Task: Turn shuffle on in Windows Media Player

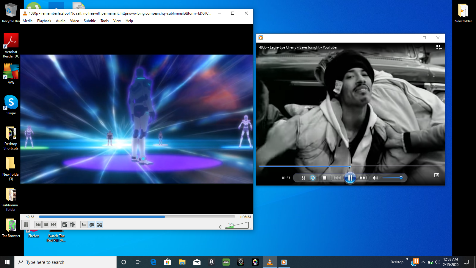Action: pos(303,178)
